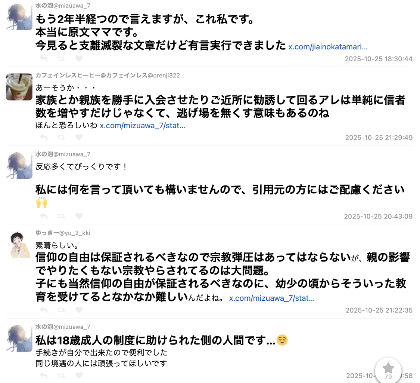420x383 pixels.
Task: Open ゆっきー's profile avatar
Action: tap(19, 245)
